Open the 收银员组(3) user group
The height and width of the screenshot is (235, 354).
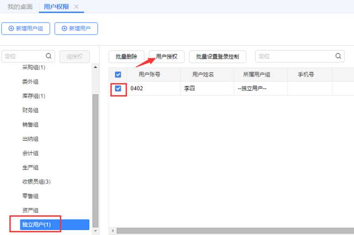[x=36, y=182]
